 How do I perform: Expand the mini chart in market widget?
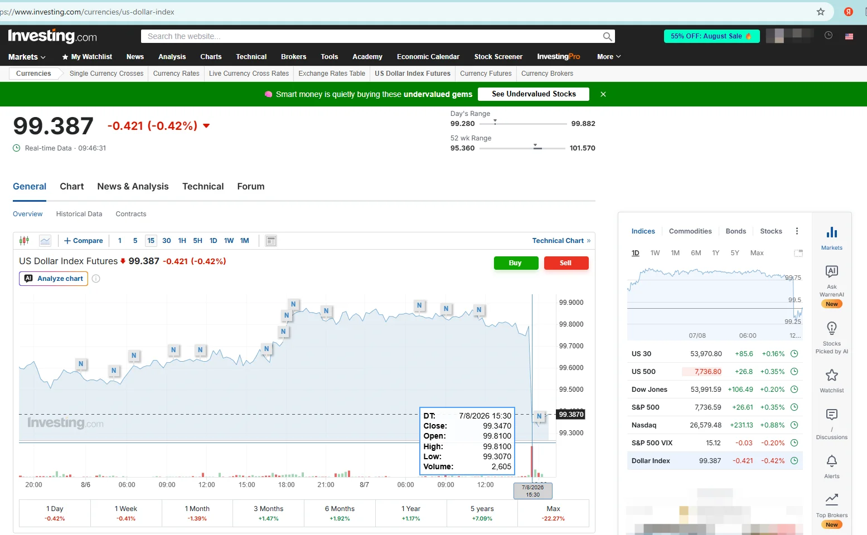(x=798, y=253)
